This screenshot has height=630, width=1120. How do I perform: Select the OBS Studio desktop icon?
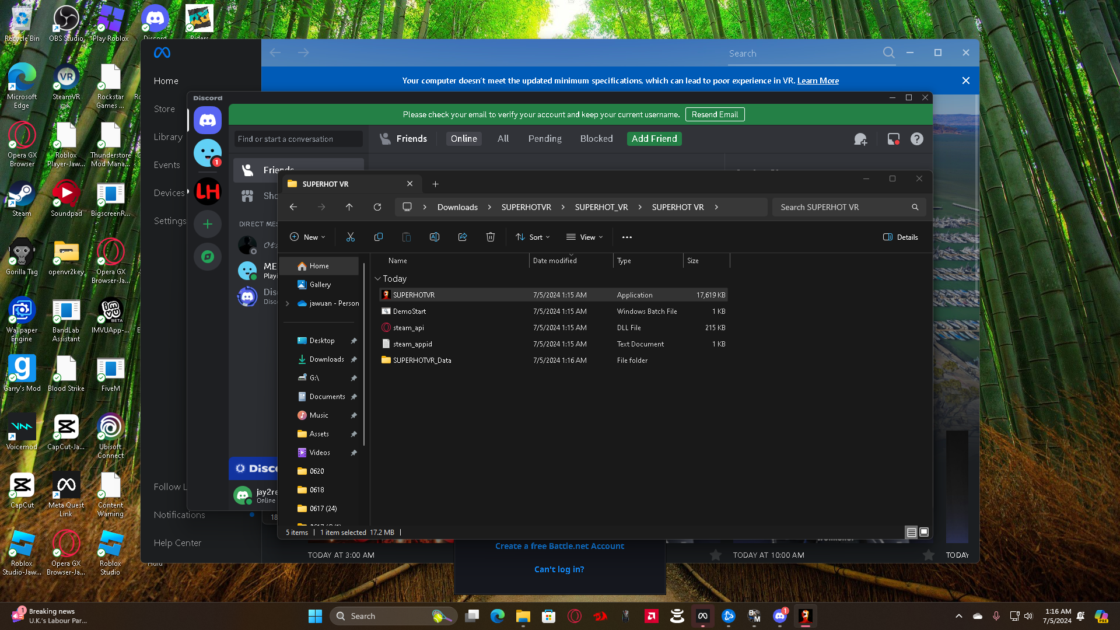click(66, 23)
